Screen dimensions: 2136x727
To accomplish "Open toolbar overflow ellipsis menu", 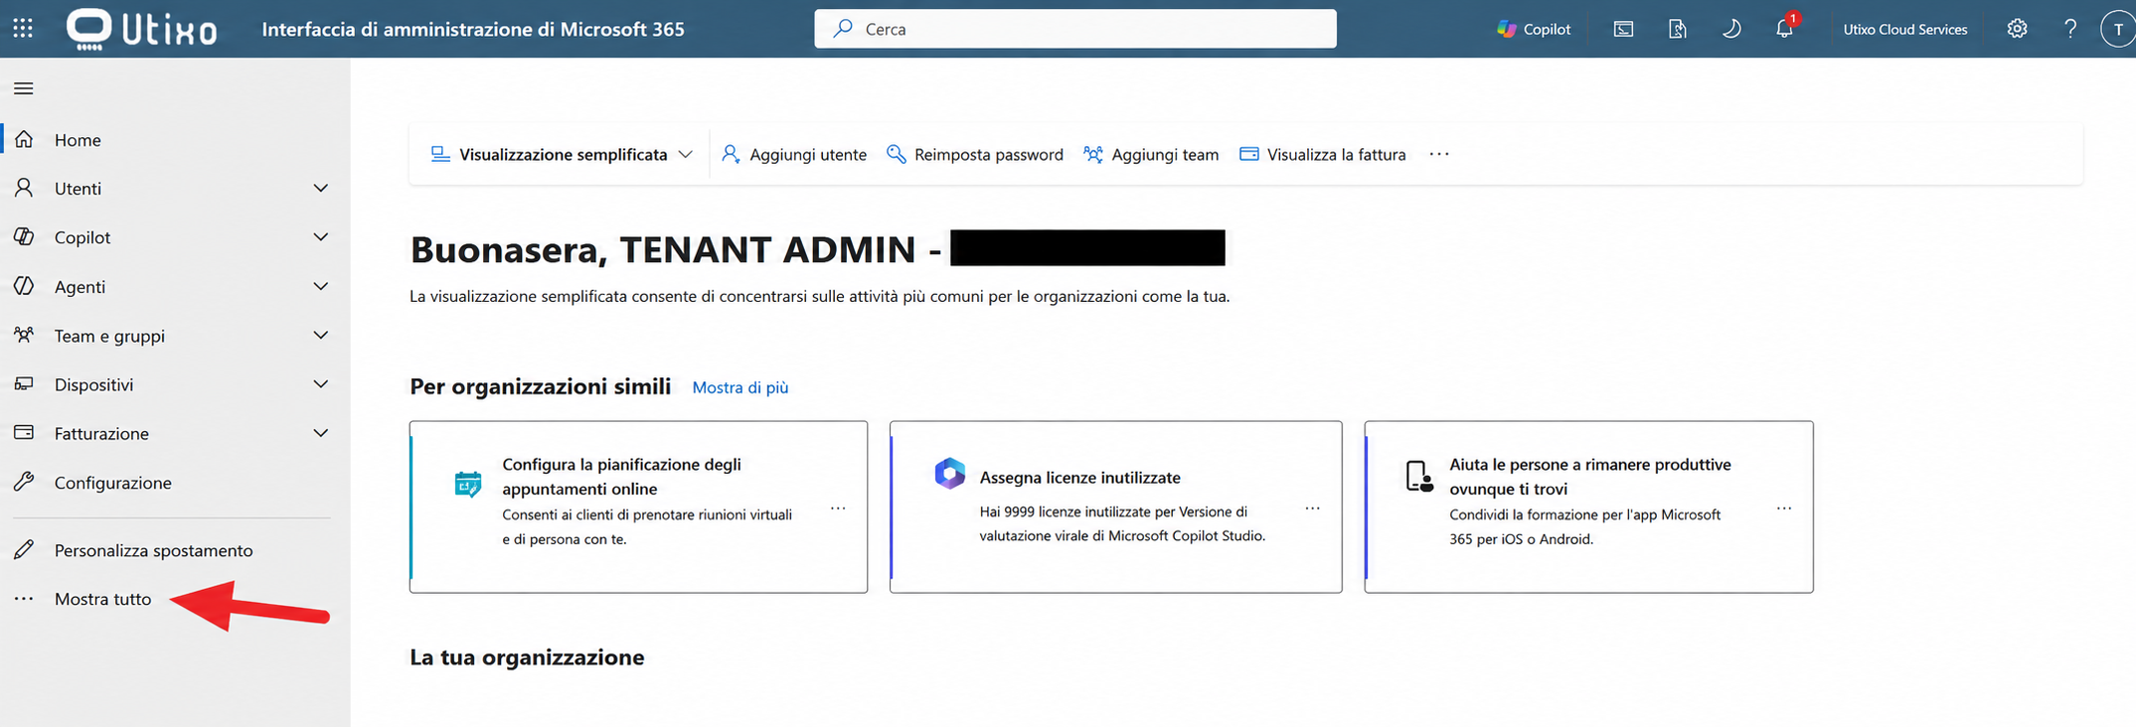I will (x=1439, y=154).
